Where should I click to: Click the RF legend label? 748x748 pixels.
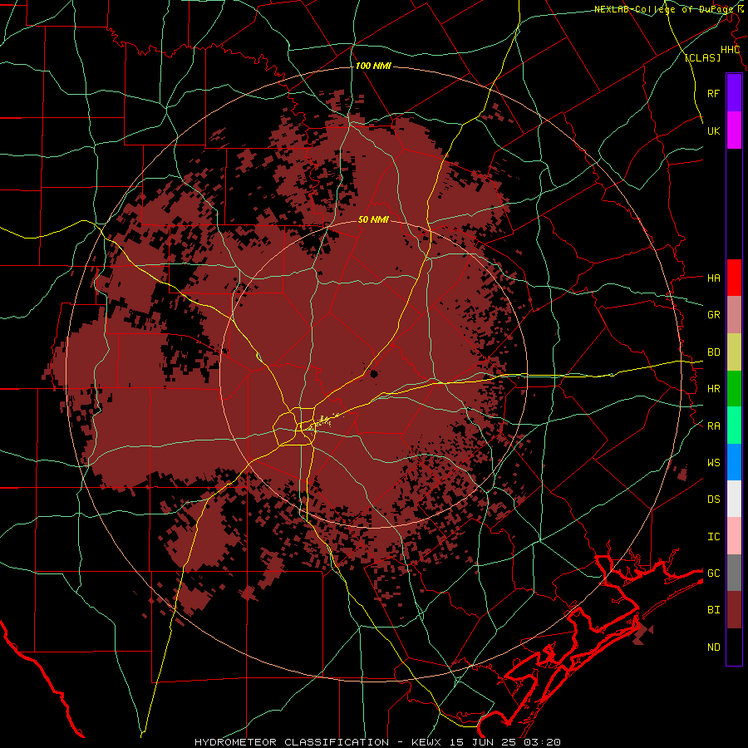(x=714, y=93)
